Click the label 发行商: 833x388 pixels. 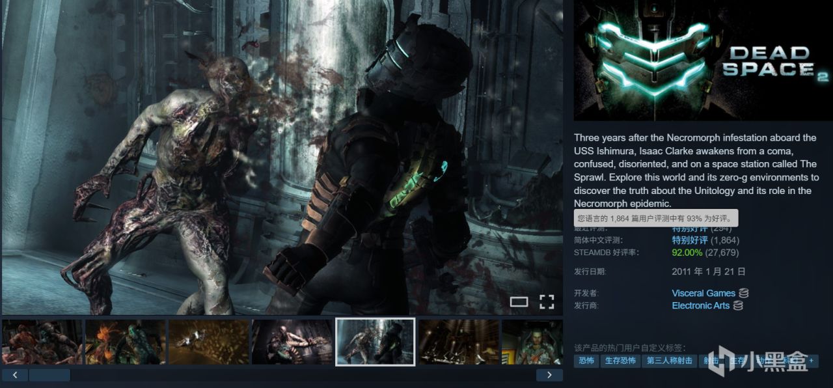(x=586, y=305)
